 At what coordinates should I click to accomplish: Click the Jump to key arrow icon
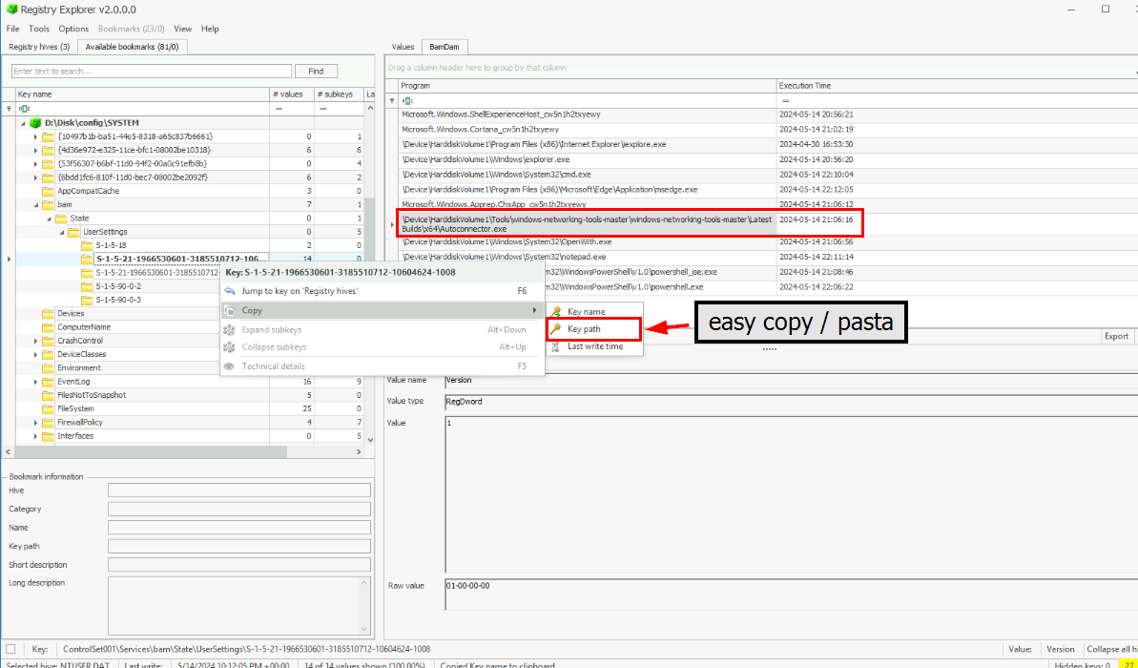click(229, 291)
